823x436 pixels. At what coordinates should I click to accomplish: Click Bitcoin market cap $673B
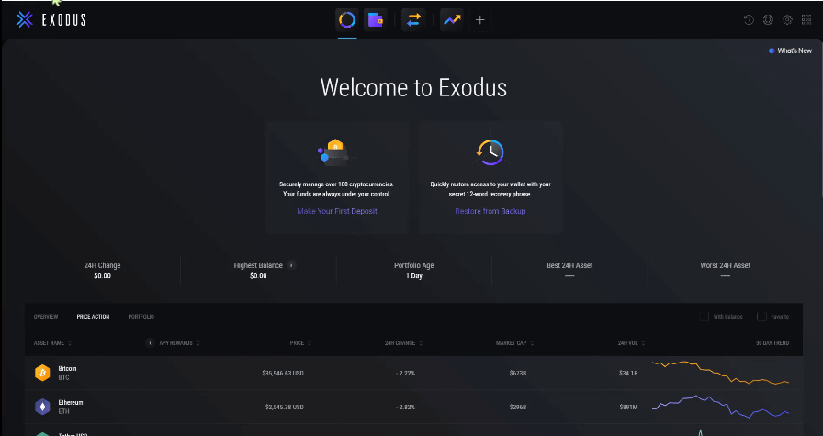coord(517,373)
